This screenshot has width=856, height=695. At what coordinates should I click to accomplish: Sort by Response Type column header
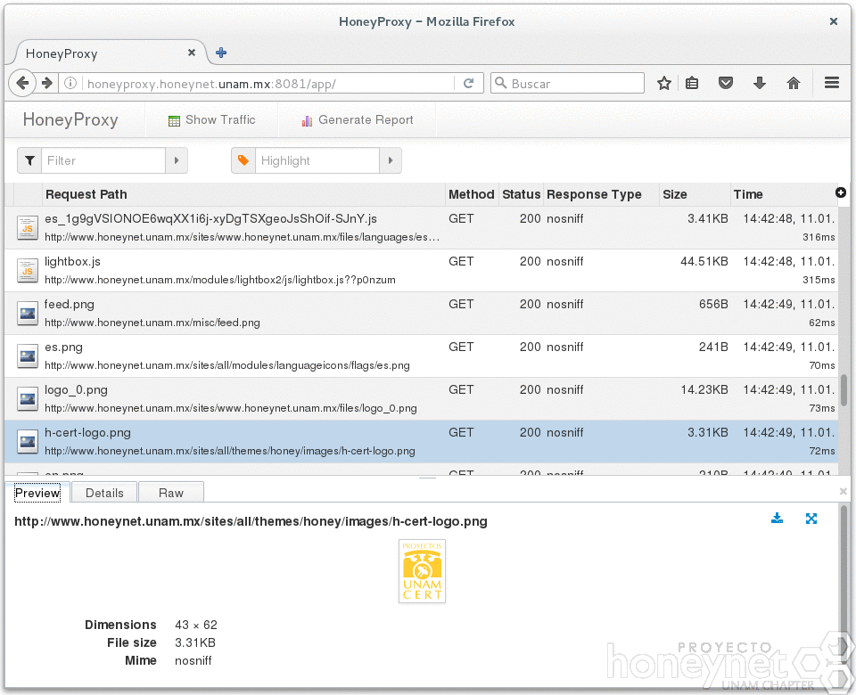point(602,194)
